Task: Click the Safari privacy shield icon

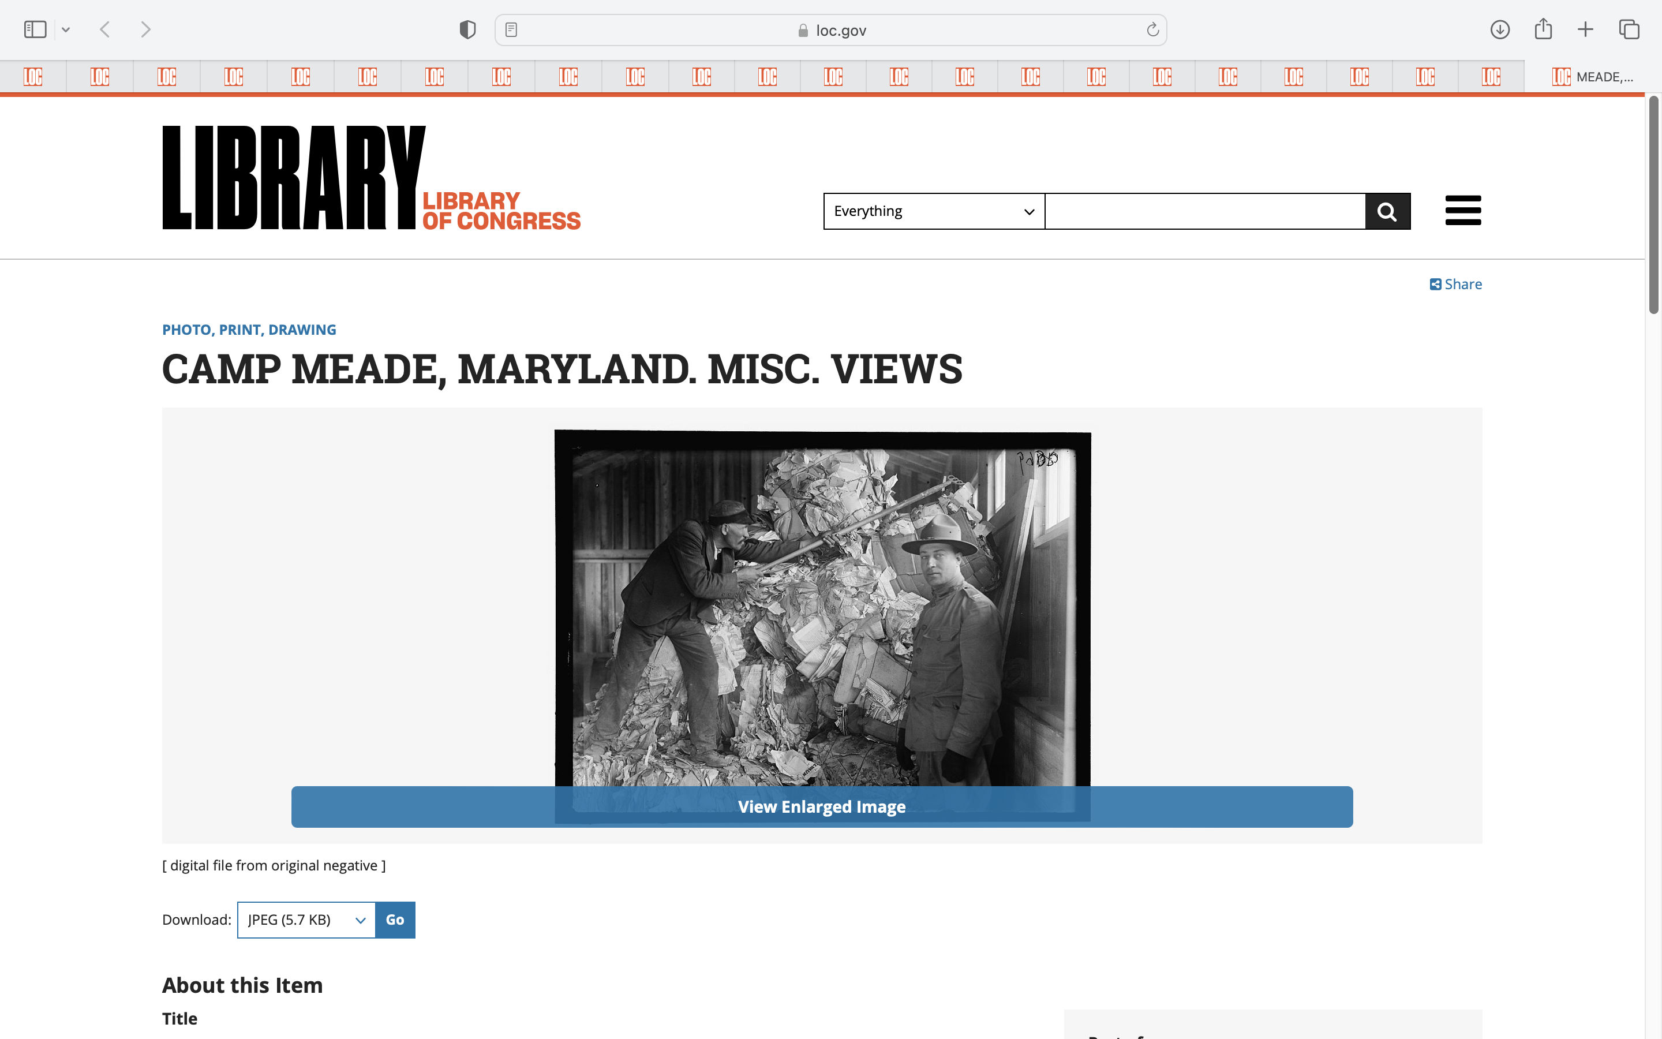Action: (467, 29)
